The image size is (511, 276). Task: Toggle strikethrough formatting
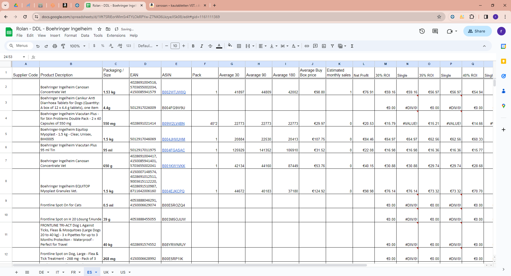click(210, 46)
